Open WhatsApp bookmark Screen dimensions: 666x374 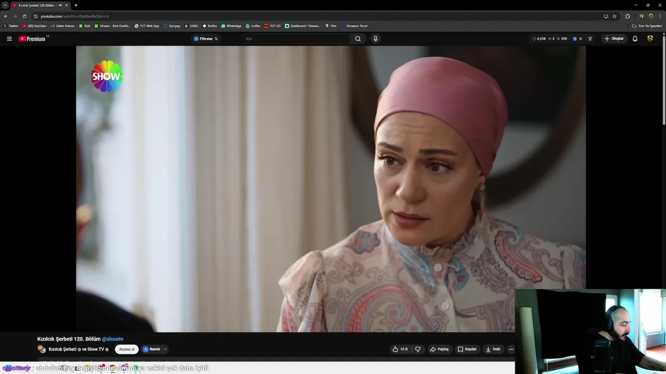click(x=231, y=25)
